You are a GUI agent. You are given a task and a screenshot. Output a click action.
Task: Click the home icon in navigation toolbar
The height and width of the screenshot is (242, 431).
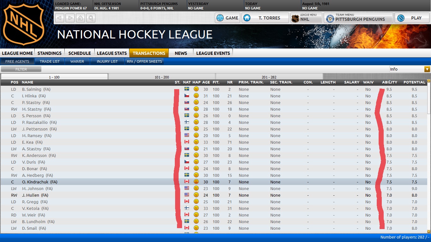pos(81,18)
